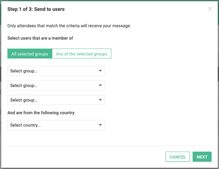The width and height of the screenshot is (219, 169).
Task: Open the first Select group field
Action: pos(56,71)
